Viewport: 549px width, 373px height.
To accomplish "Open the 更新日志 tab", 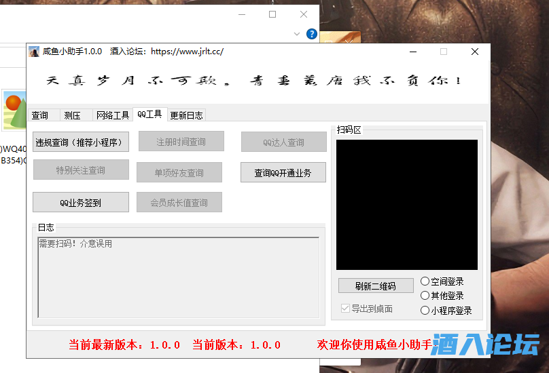I will click(186, 115).
